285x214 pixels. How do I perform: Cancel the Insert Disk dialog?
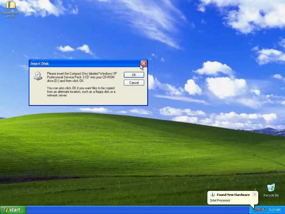(134, 82)
